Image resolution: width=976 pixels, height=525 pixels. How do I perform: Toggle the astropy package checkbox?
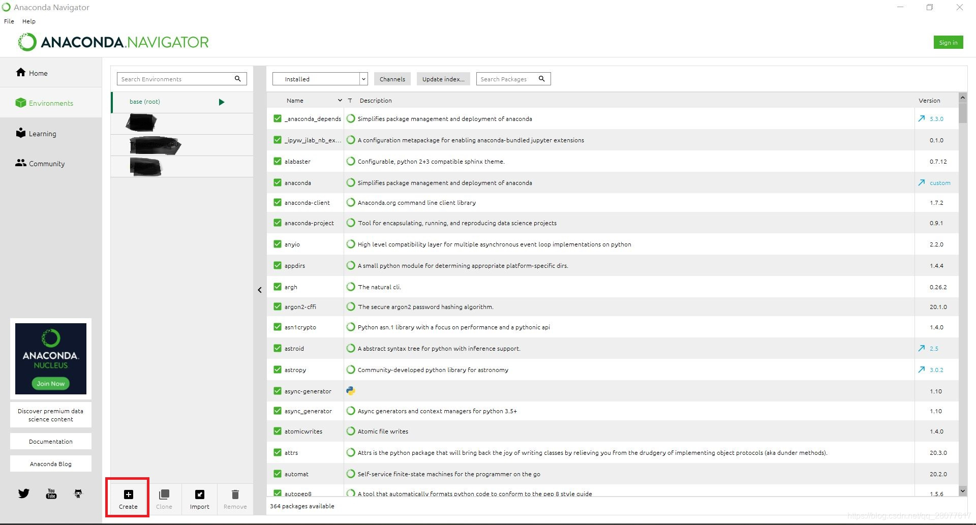click(x=278, y=369)
